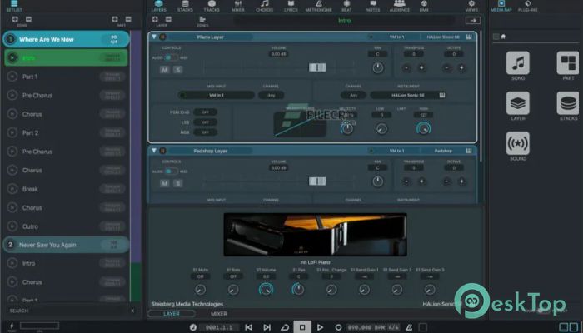
Task: Go to Media Bay home icon
Action: point(503,37)
